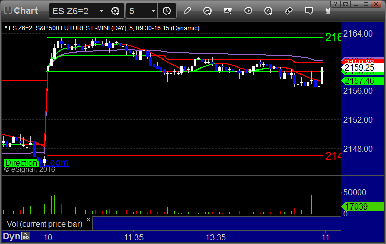Click the Twitter bird icon
The image size is (386, 244).
pyautogui.click(x=328, y=11)
